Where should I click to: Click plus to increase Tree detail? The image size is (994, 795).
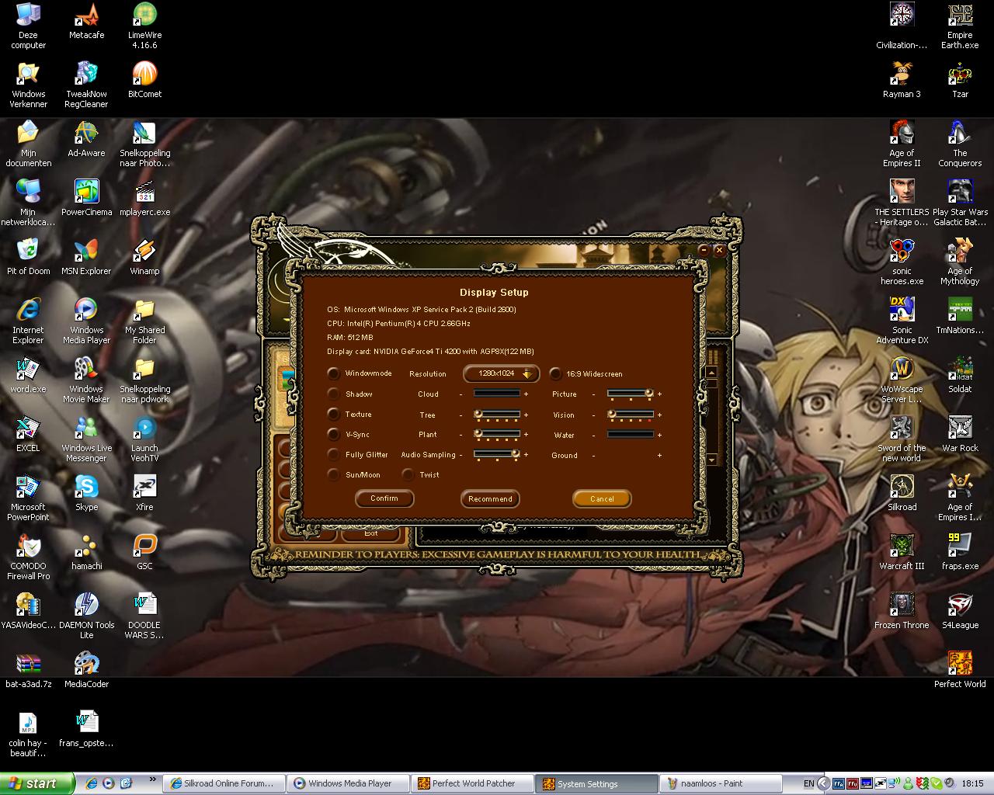(x=526, y=415)
